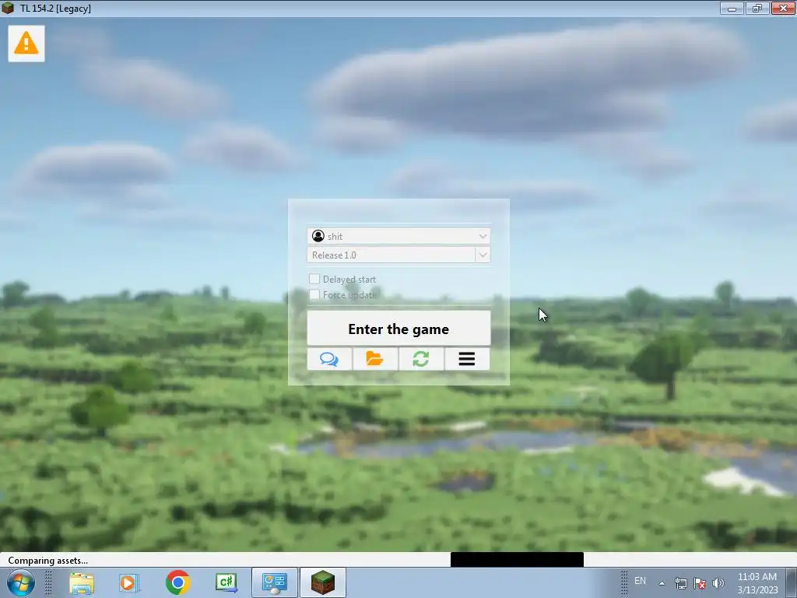Switch to the control panel taskbar window

click(275, 582)
